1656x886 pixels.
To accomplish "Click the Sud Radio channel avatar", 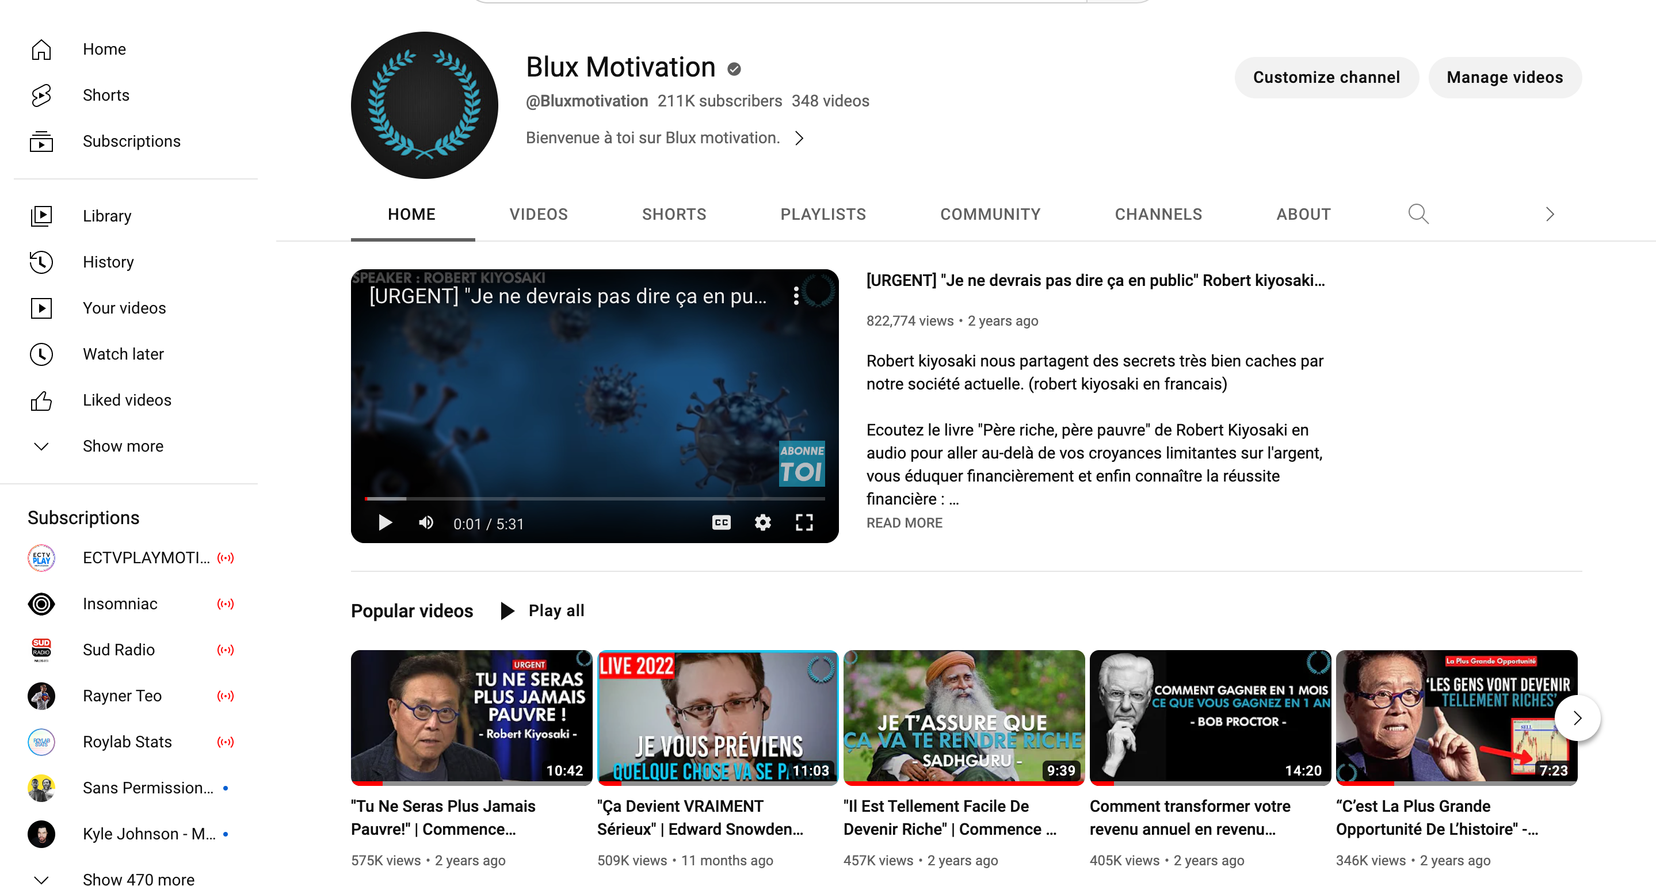I will coord(41,650).
